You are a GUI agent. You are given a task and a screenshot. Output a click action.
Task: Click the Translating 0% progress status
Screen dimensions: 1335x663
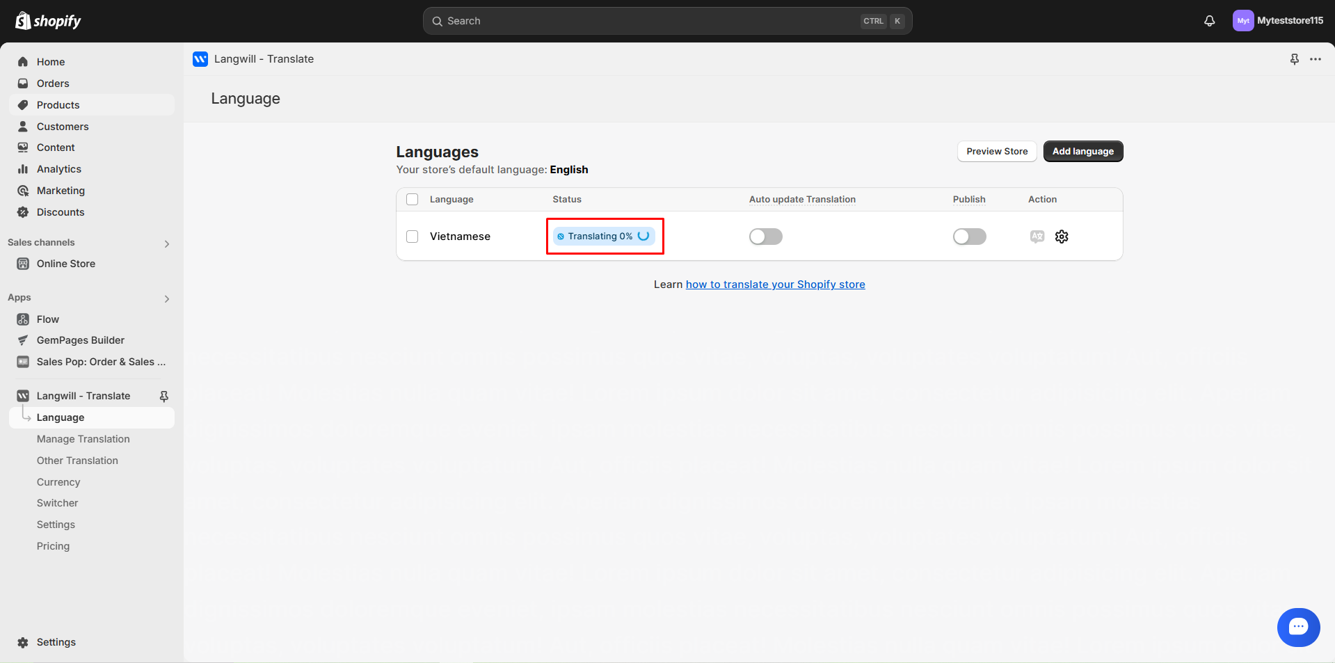pos(603,237)
